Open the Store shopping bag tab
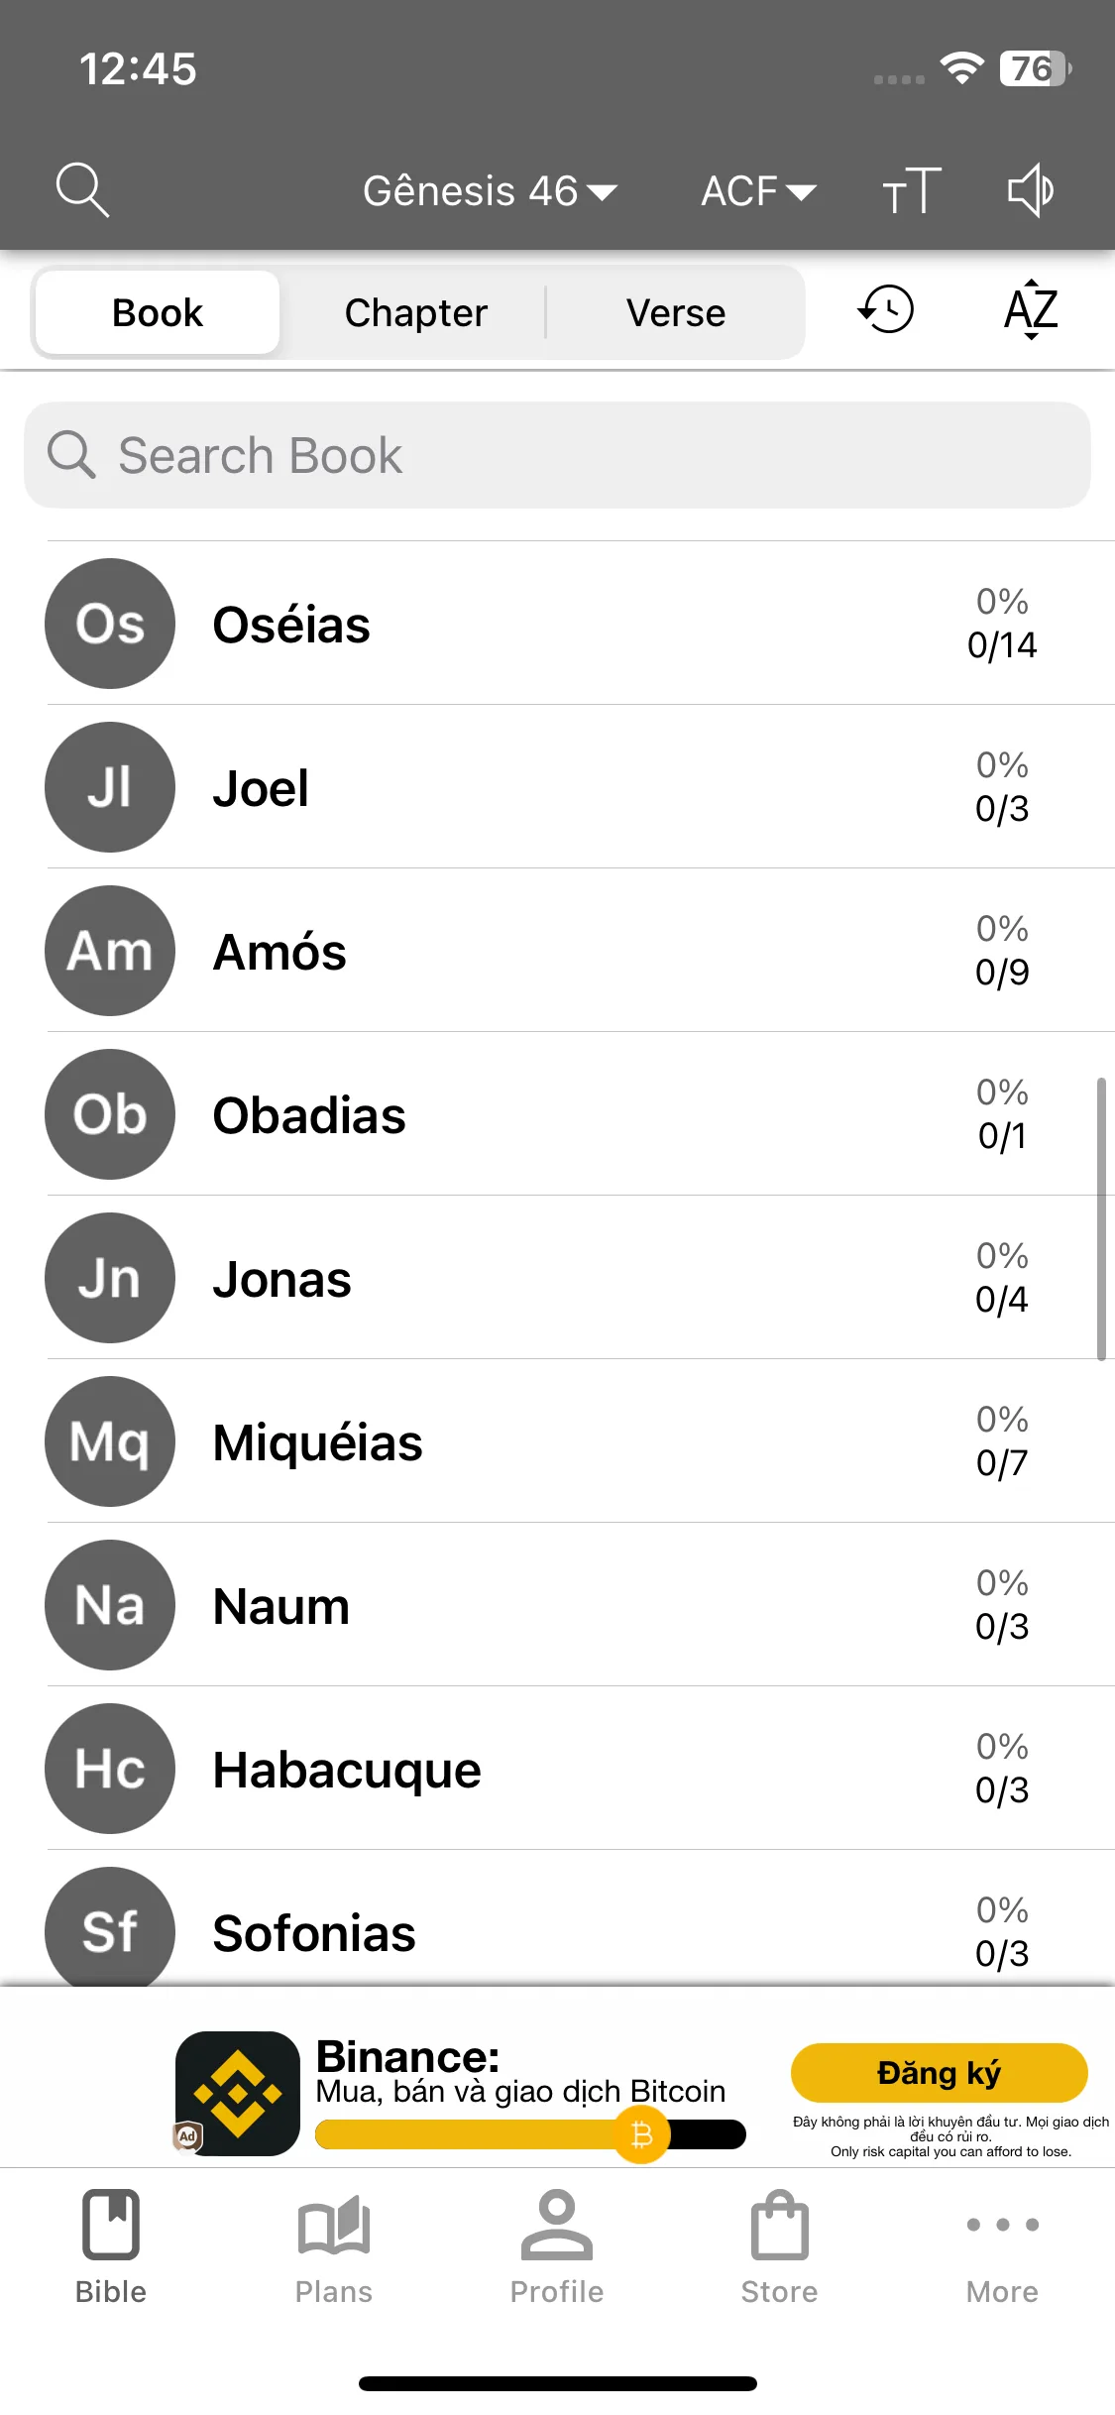Screen dimensions: 1115x2415 [x=780, y=2247]
